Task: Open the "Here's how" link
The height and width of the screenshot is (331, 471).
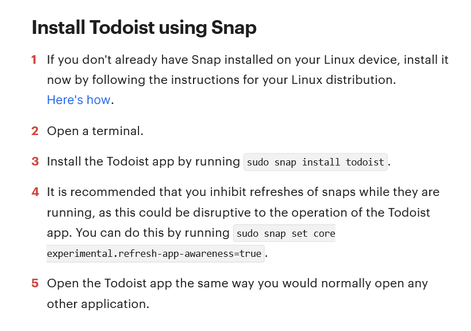Action: [x=79, y=100]
